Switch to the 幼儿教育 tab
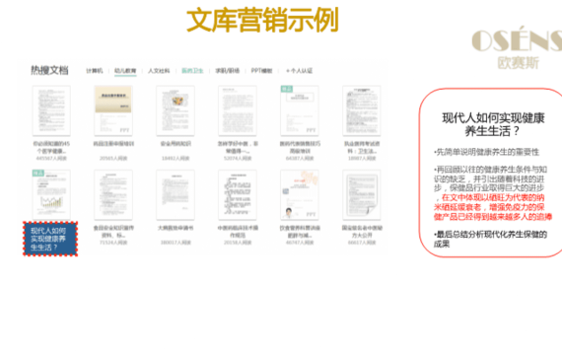Screen dimensions: 562x355 pos(125,71)
